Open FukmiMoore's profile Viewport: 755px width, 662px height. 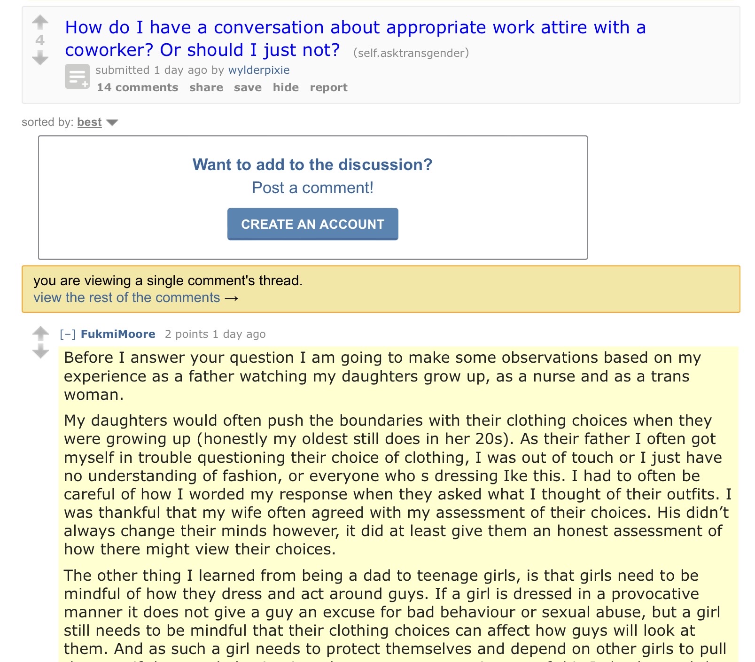[x=118, y=334]
